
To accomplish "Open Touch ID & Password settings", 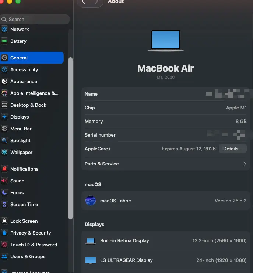I will (32, 245).
